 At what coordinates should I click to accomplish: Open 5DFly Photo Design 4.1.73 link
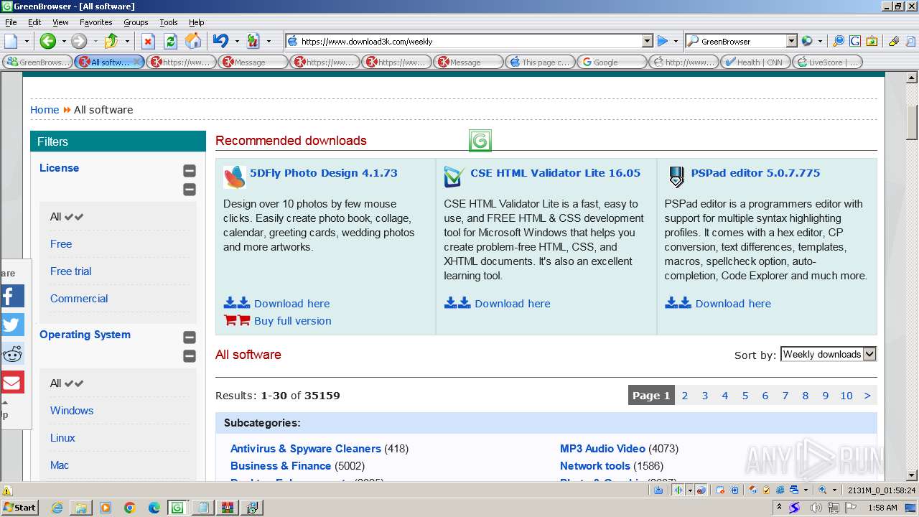coord(324,173)
